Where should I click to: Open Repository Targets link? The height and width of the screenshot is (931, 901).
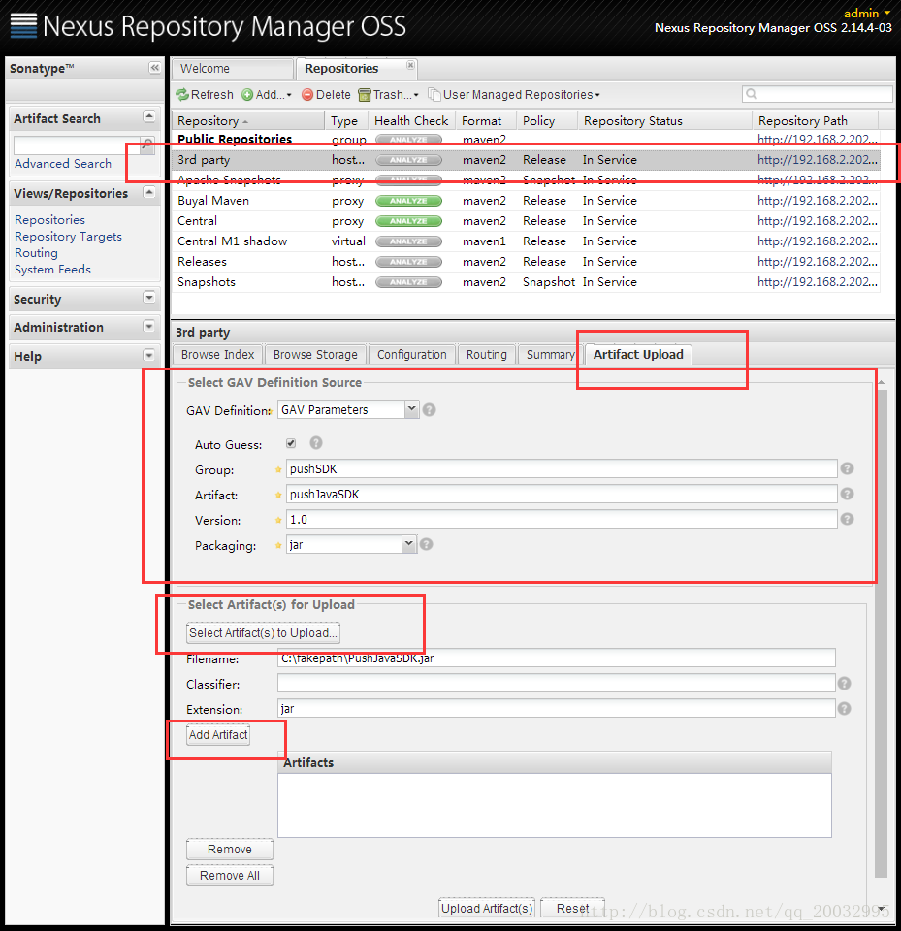[68, 237]
